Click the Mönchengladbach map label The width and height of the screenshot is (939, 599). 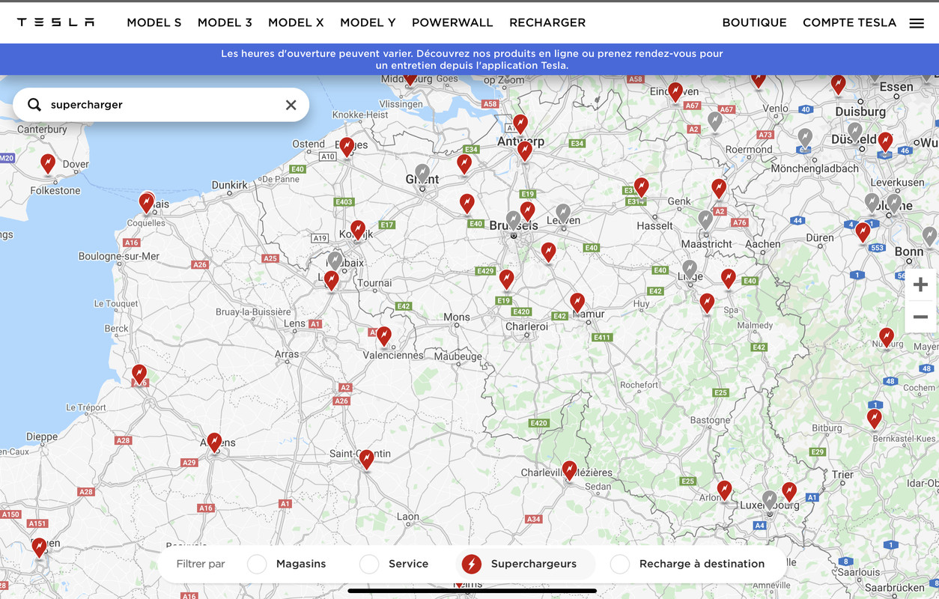(x=815, y=168)
